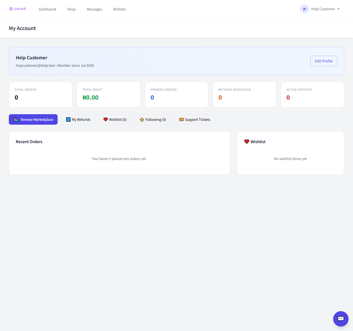Click the Refunds Requested stat card
This screenshot has height=331, width=353.
pyautogui.click(x=244, y=95)
